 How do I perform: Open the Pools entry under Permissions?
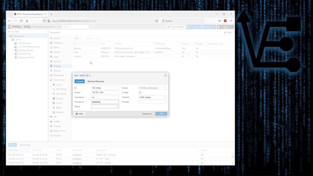click(x=59, y=103)
